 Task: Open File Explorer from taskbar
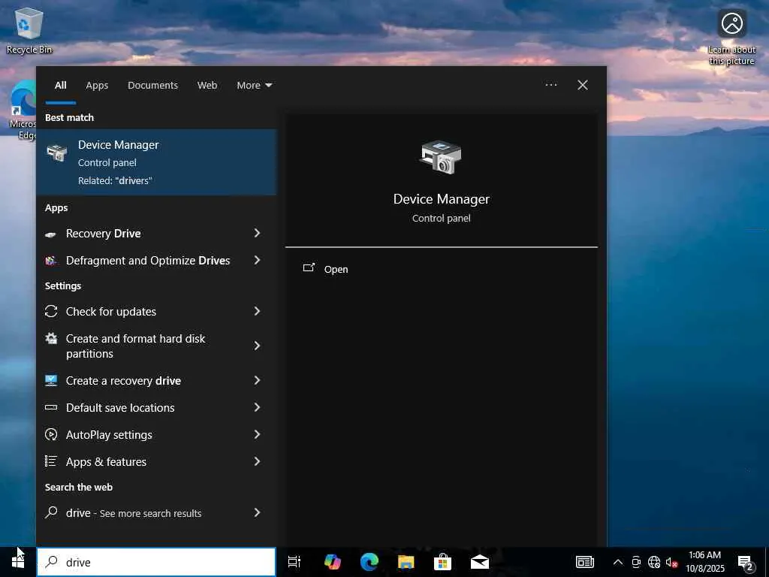click(406, 562)
